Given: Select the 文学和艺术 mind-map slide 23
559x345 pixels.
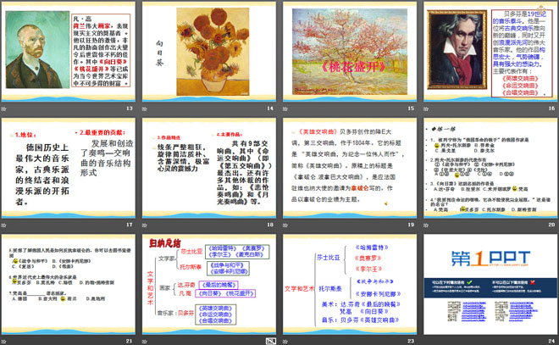Looking at the screenshot, I should pyautogui.click(x=350, y=285).
